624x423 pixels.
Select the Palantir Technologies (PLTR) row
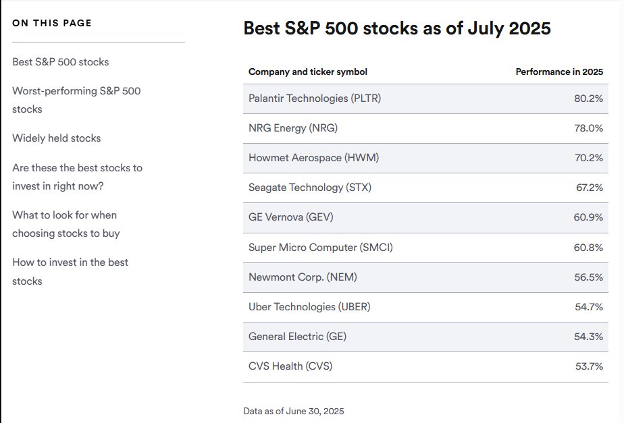pos(425,98)
